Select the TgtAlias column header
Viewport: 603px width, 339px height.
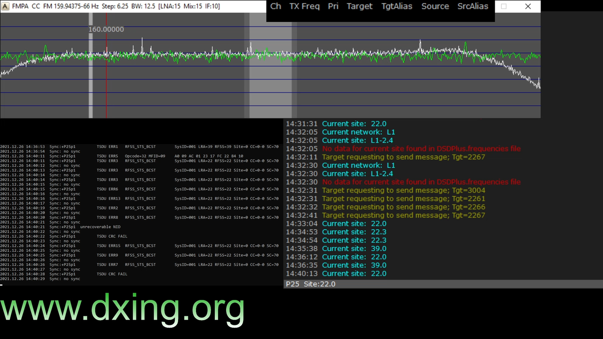coord(397,6)
